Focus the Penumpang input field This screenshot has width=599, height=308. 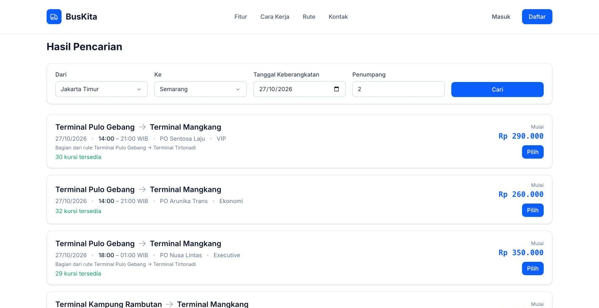click(x=399, y=89)
